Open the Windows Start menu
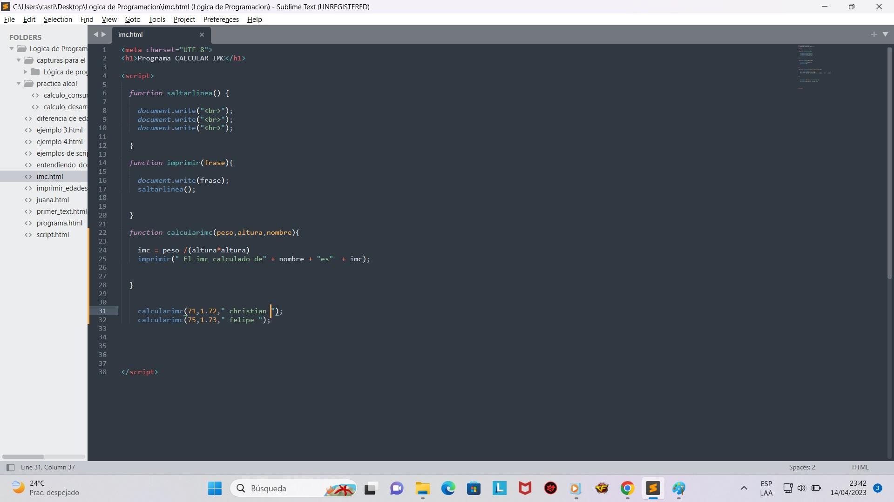 [x=215, y=489]
